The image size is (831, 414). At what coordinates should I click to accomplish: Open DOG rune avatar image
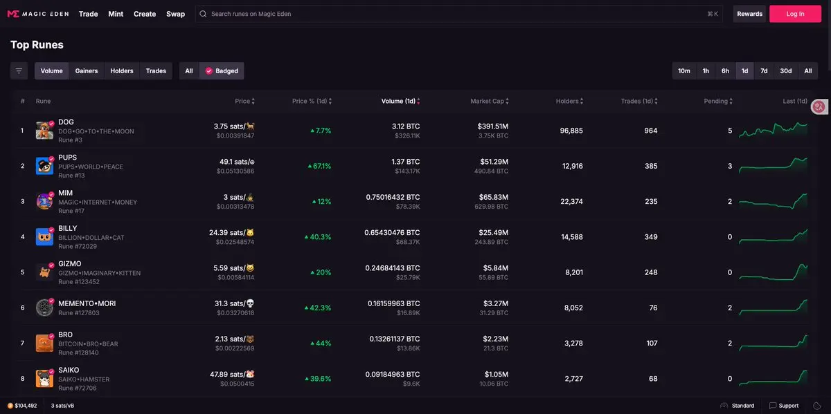45,130
